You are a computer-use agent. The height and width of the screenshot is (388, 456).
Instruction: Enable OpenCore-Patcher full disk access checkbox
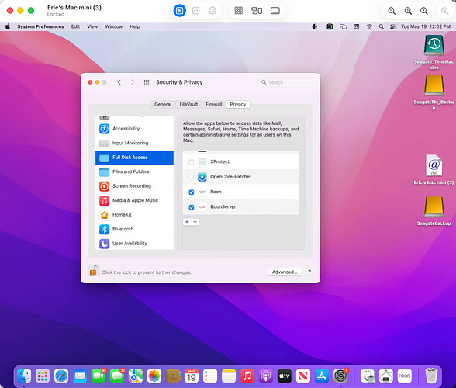[x=191, y=177]
